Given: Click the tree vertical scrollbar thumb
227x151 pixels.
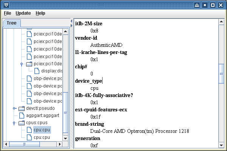Looking at the screenshot, I should [x=65, y=112].
